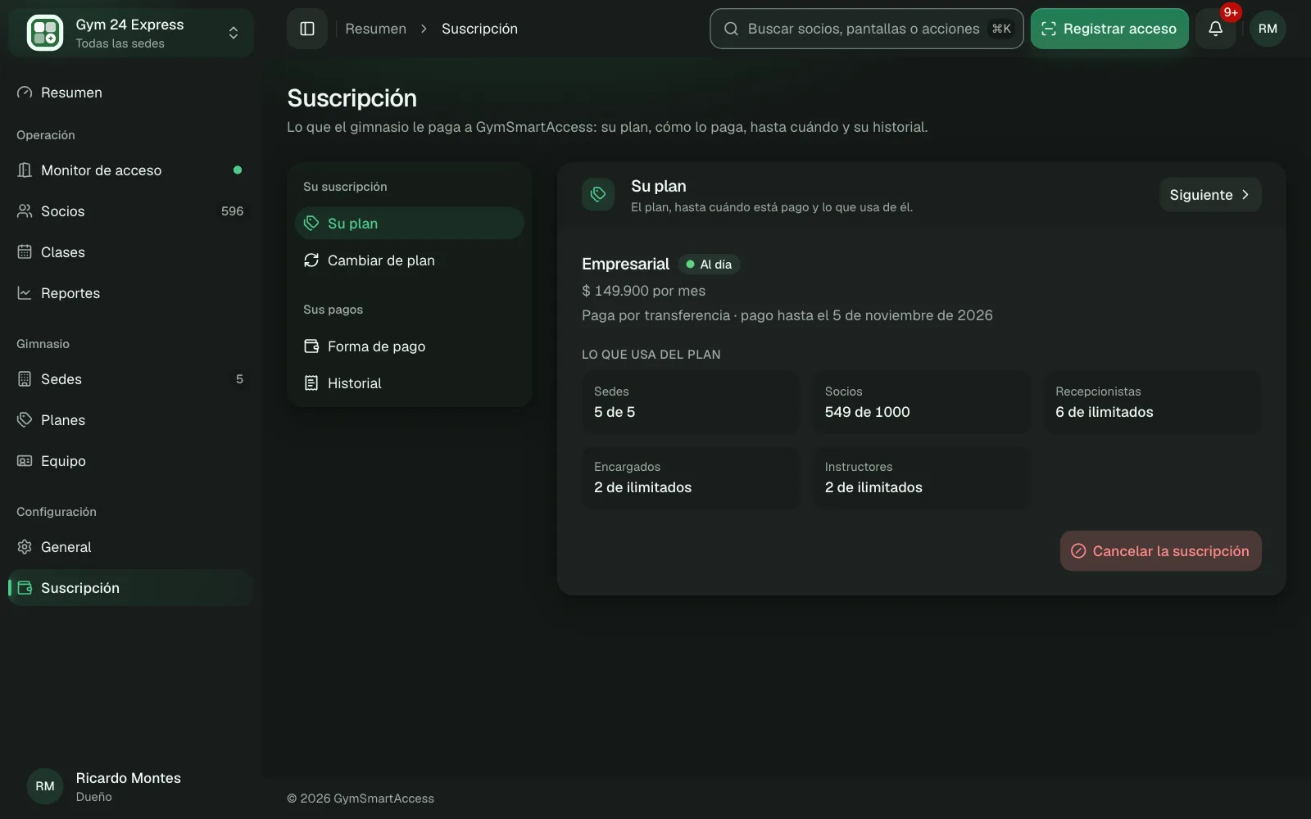1311x819 pixels.
Task: Click the Recepcionistas 6 de ilimitados card
Action: (x=1152, y=402)
